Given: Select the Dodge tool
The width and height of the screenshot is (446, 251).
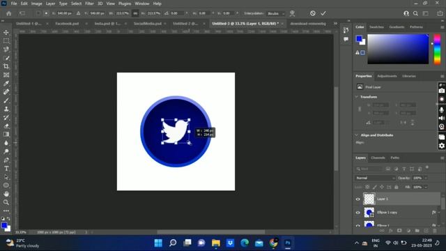Looking at the screenshot, I should coord(6,151).
